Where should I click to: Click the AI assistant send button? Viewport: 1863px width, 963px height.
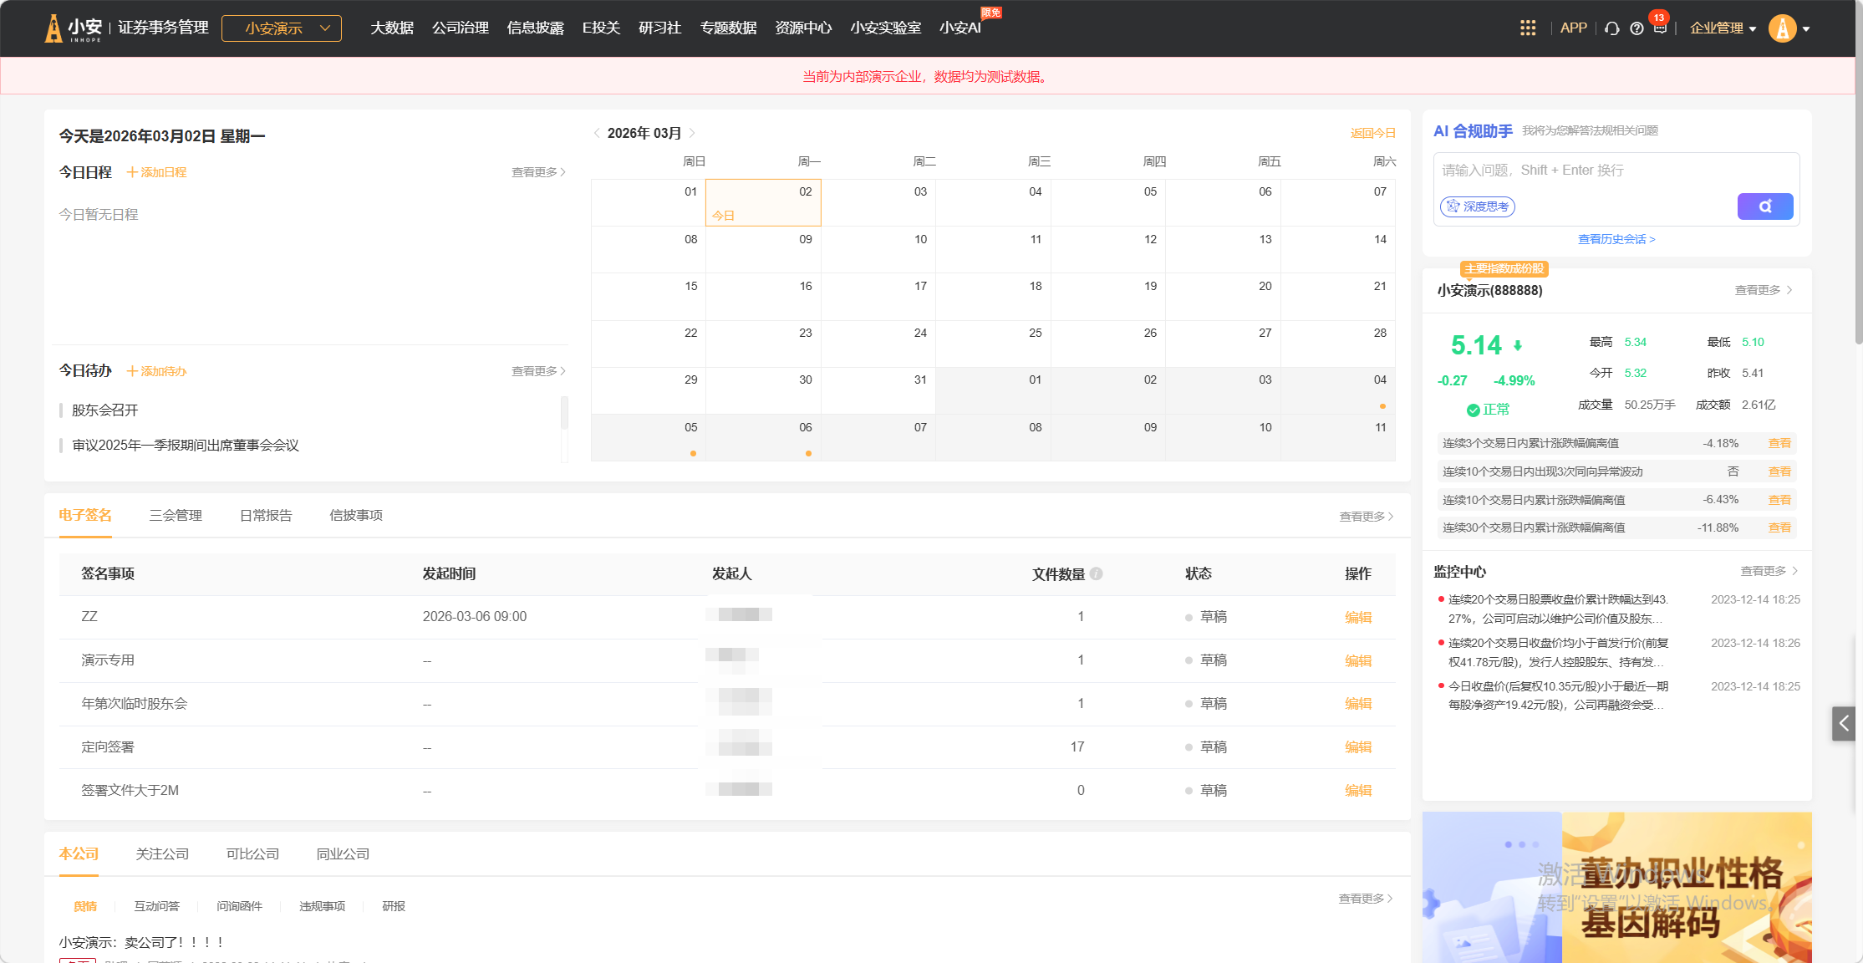(x=1764, y=206)
